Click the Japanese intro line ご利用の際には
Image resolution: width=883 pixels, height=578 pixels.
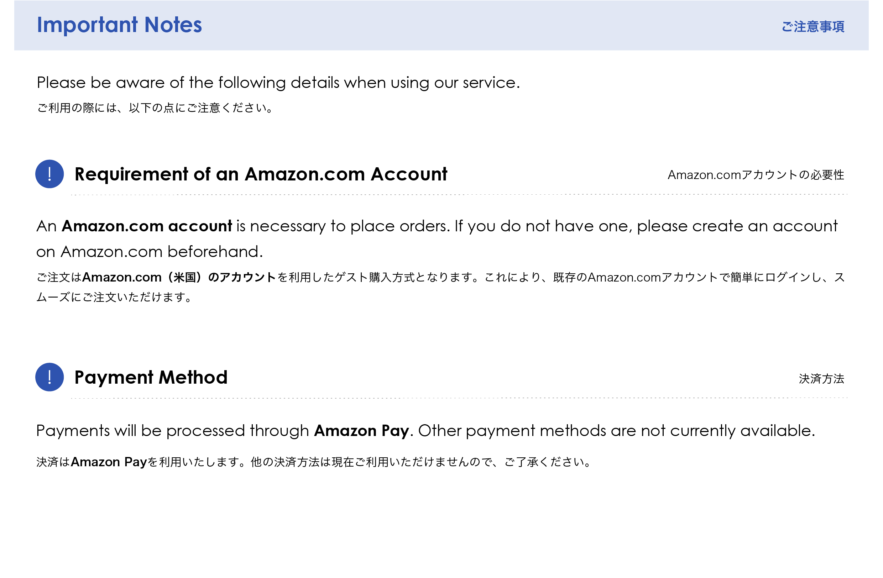tap(155, 108)
